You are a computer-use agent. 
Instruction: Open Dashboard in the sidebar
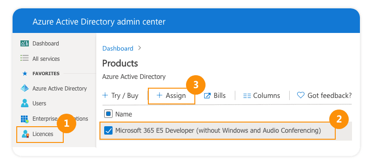(x=46, y=44)
